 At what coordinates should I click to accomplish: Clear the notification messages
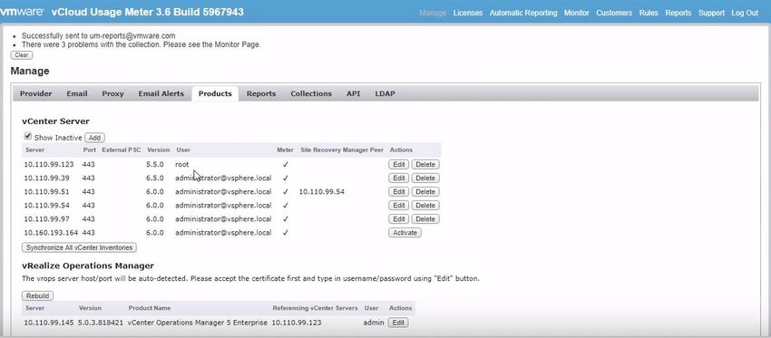[22, 55]
